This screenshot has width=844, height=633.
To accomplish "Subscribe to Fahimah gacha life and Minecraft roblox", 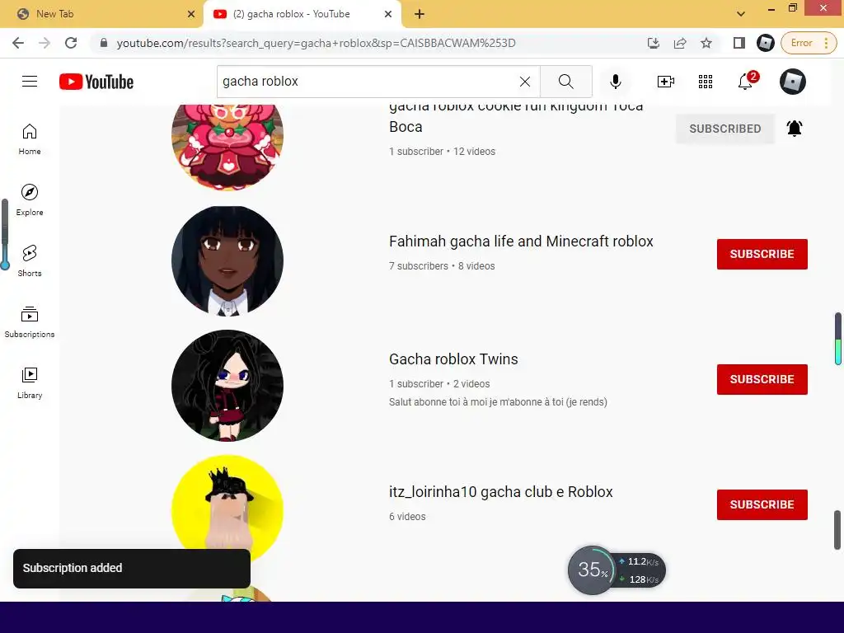I will click(x=762, y=254).
